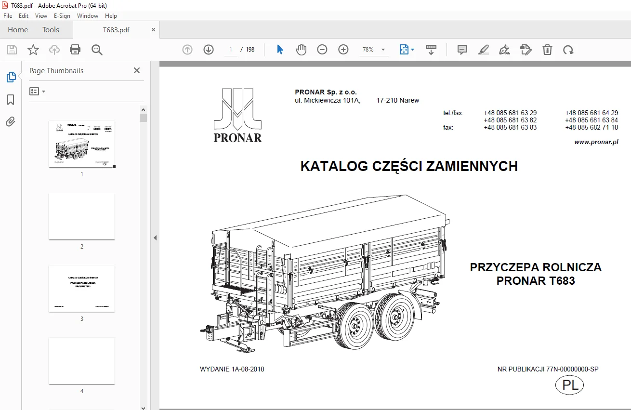Click thumbnails panel scroll up arrow
The height and width of the screenshot is (410, 631).
pos(143,109)
